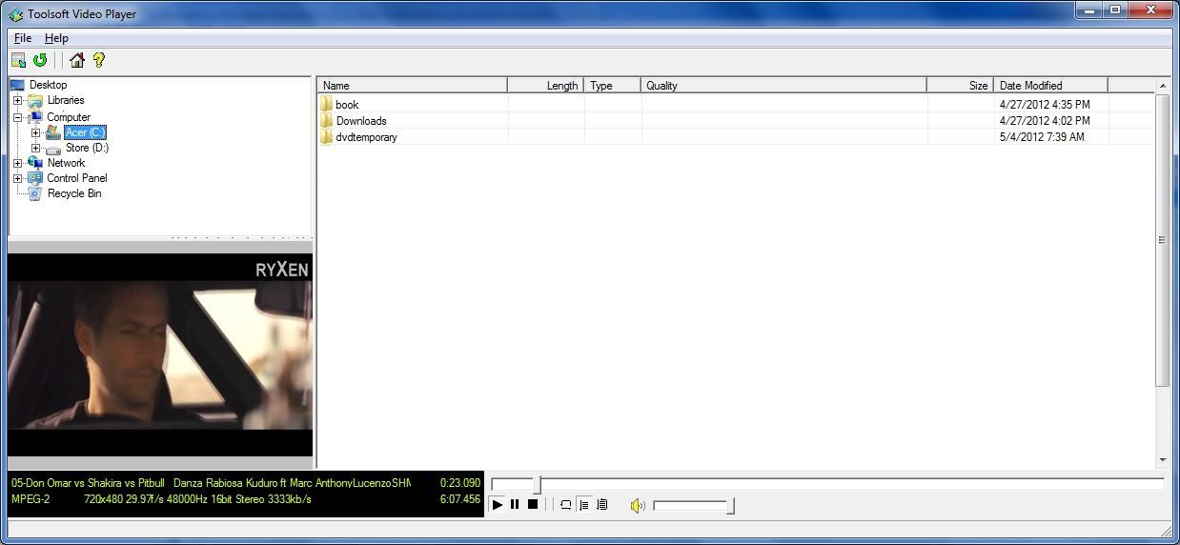Click the yellow question mark help icon
Screen dimensions: 1180x545
coord(99,60)
